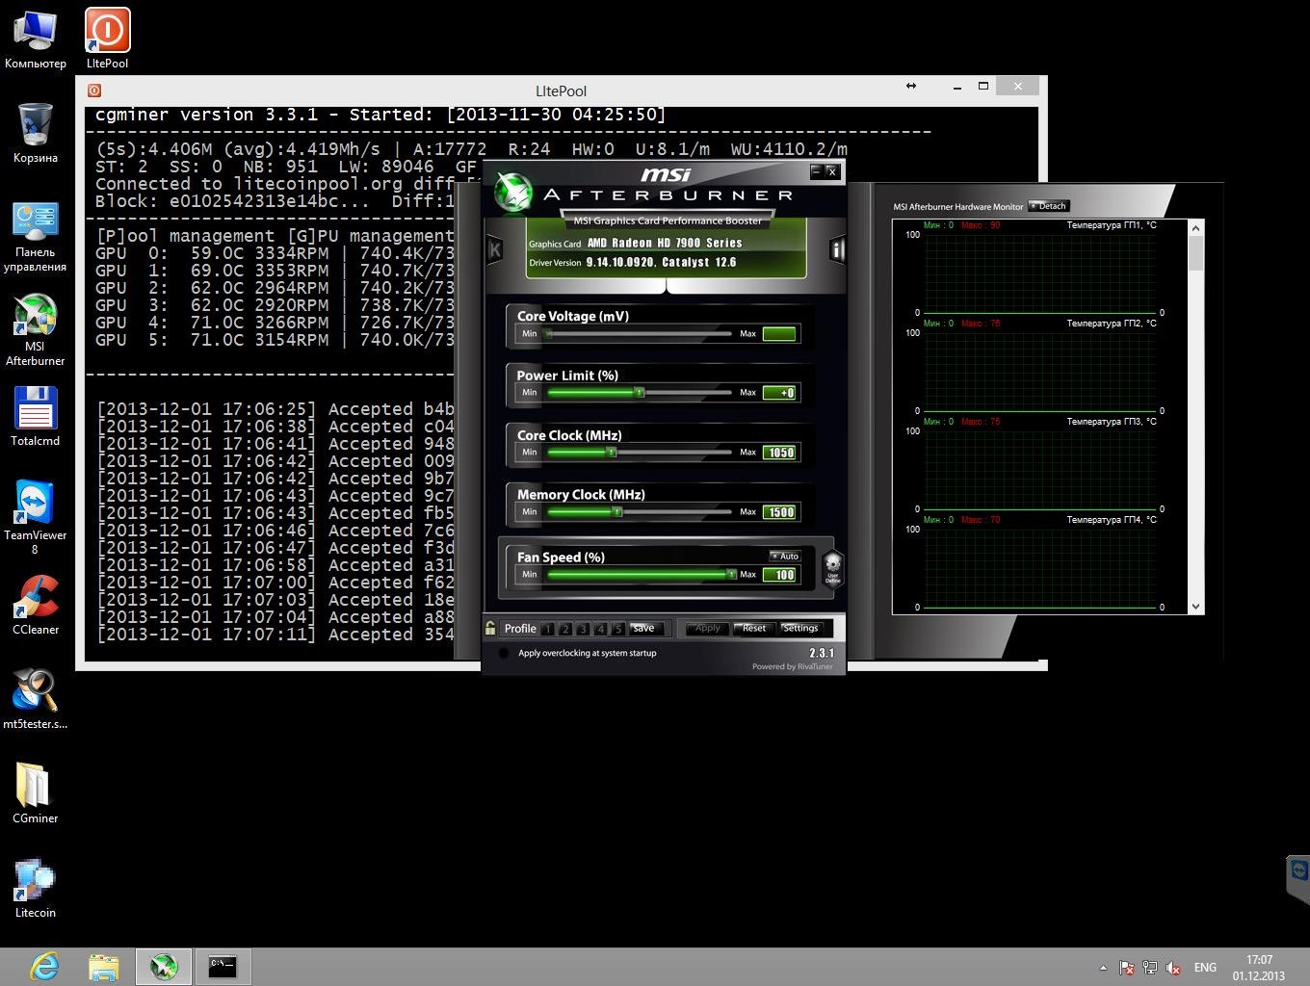Click the Core Clock 1050 value field

coord(779,453)
